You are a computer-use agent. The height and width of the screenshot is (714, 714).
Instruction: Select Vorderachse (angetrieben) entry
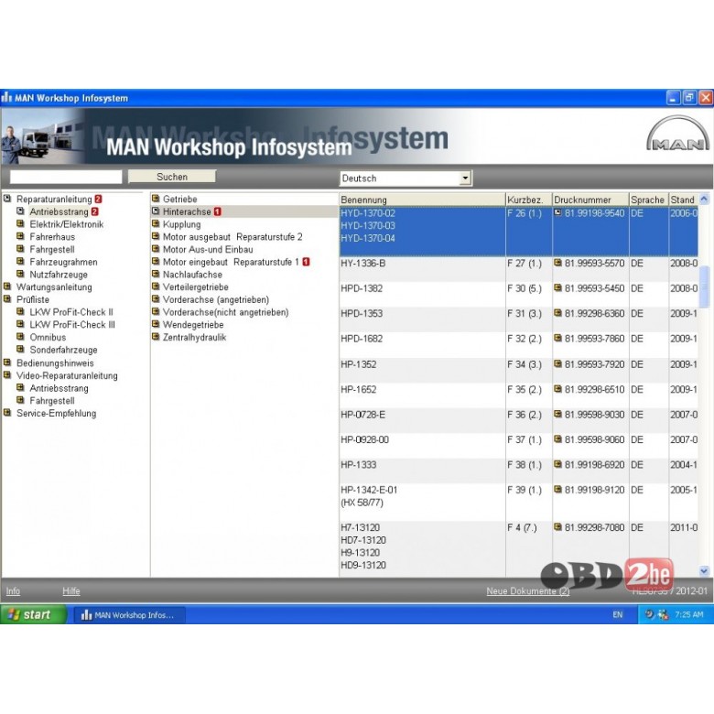(x=216, y=299)
